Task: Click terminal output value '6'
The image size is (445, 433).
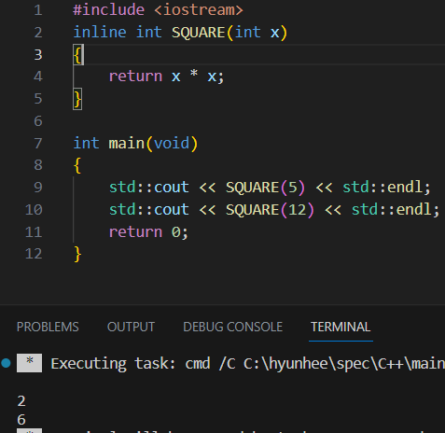Action: [21, 420]
